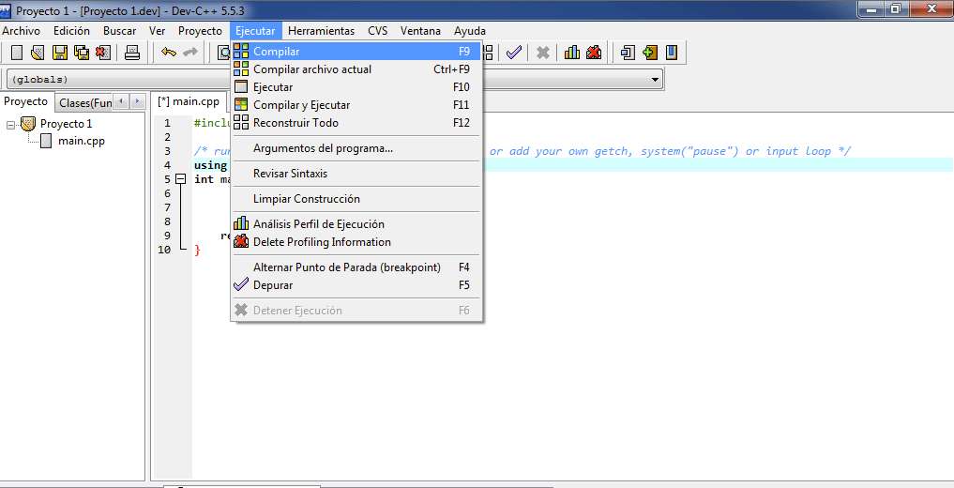Open the Proyecto menu
Image resolution: width=954 pixels, height=488 pixels.
[200, 30]
